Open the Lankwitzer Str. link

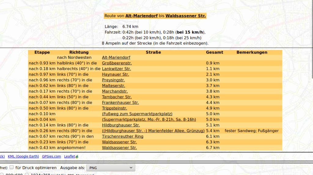(116, 69)
